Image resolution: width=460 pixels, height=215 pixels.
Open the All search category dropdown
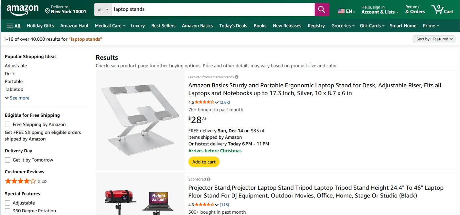102,9
